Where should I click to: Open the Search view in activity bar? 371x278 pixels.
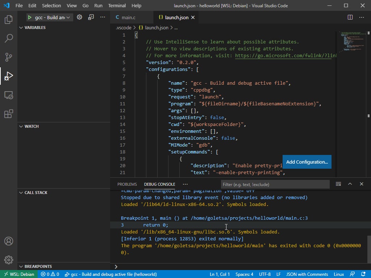point(9,38)
